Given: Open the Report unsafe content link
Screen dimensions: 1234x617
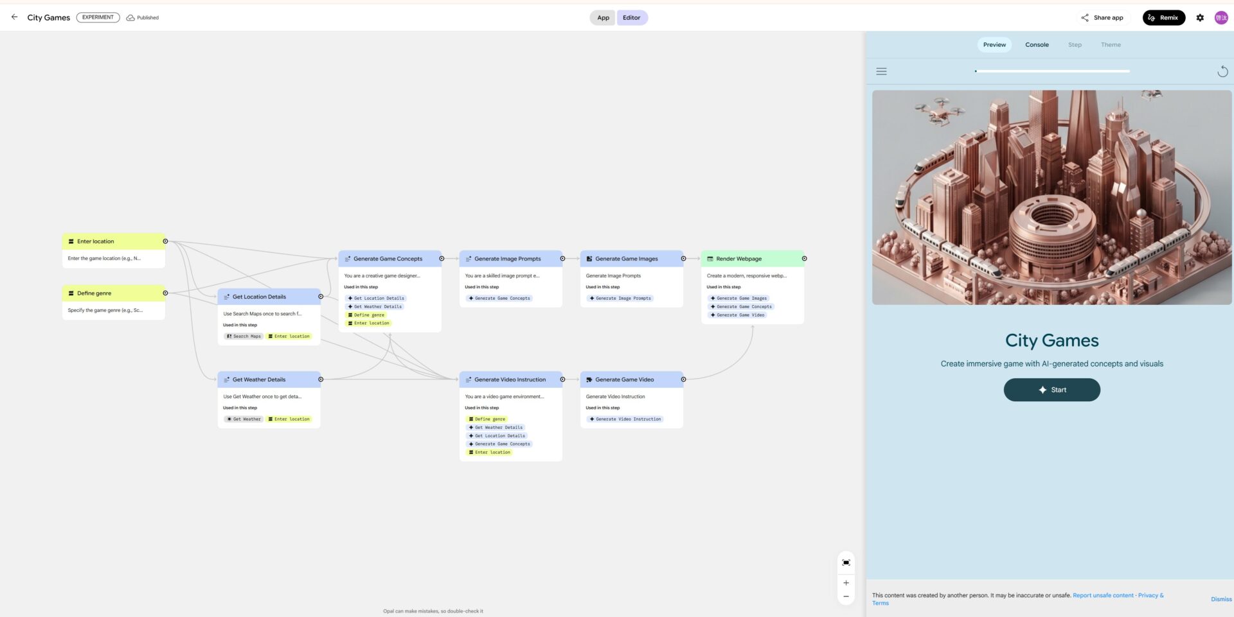Looking at the screenshot, I should tap(1103, 595).
